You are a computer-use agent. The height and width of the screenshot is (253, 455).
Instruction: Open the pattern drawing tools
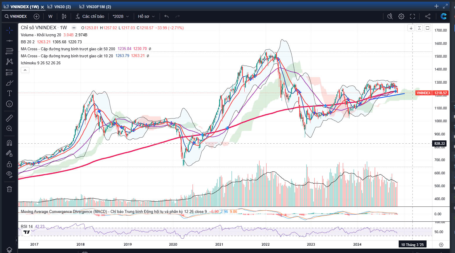tap(9, 61)
